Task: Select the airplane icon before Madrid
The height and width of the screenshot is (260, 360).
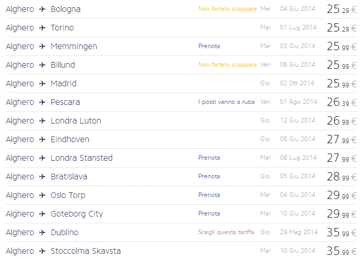Action: [42, 84]
